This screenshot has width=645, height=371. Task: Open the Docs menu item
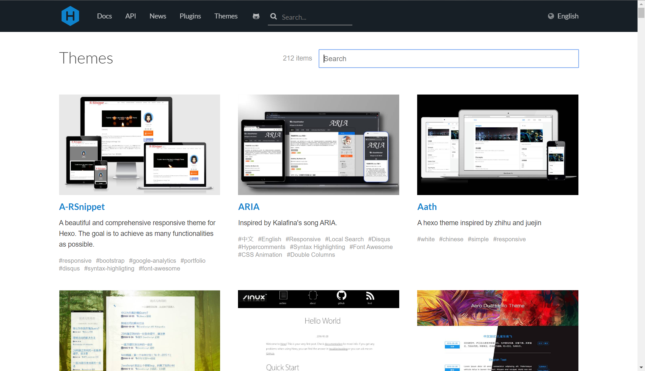click(104, 16)
